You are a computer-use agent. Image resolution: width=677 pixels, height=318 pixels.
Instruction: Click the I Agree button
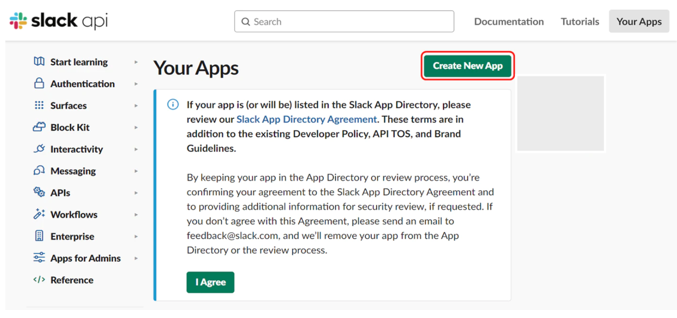210,282
